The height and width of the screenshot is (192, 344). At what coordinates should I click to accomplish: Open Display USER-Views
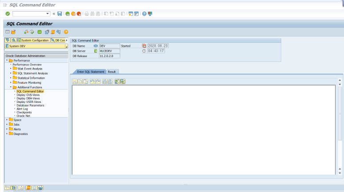[x=29, y=102]
